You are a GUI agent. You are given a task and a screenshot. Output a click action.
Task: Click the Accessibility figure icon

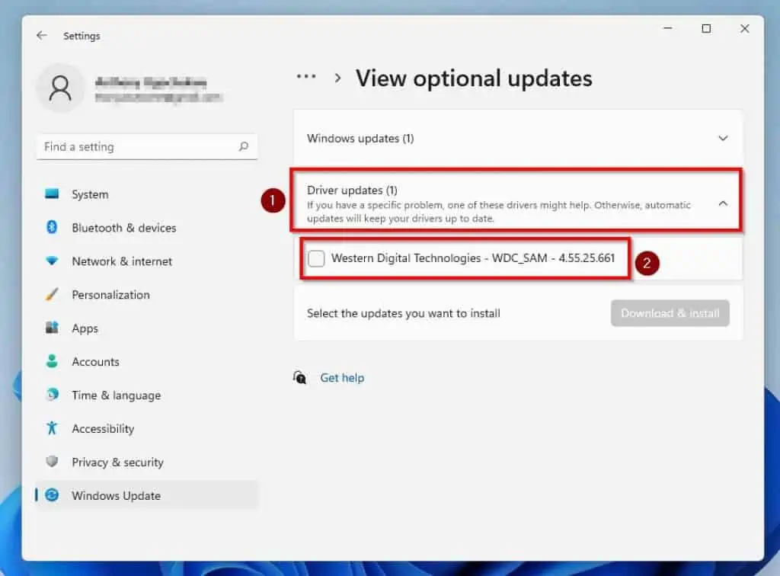52,427
